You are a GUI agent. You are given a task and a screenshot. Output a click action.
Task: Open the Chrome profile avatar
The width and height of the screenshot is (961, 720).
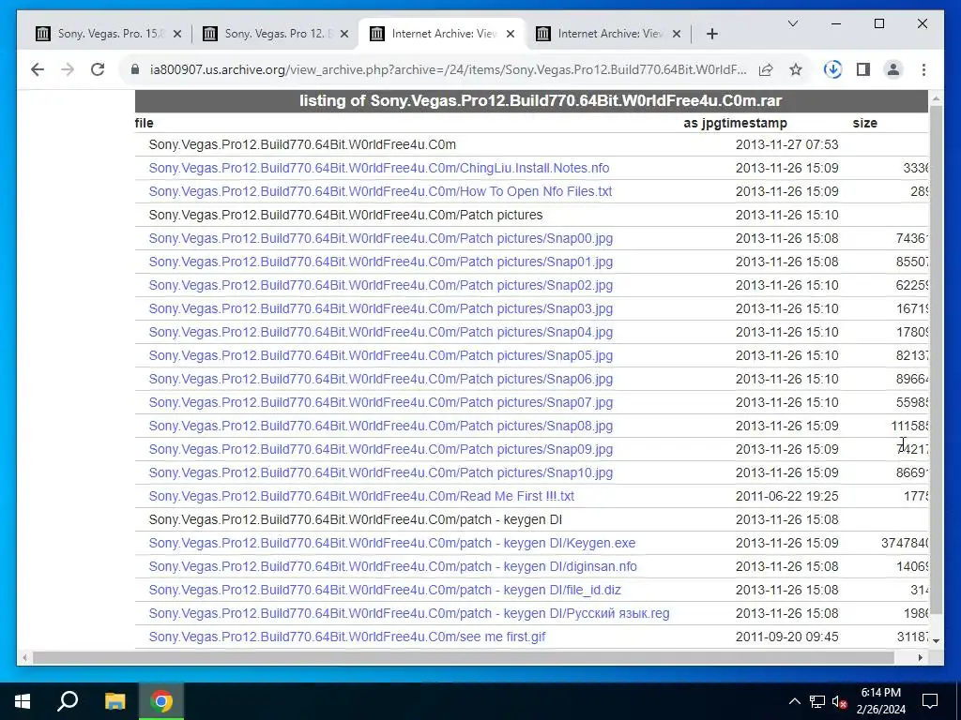(893, 69)
